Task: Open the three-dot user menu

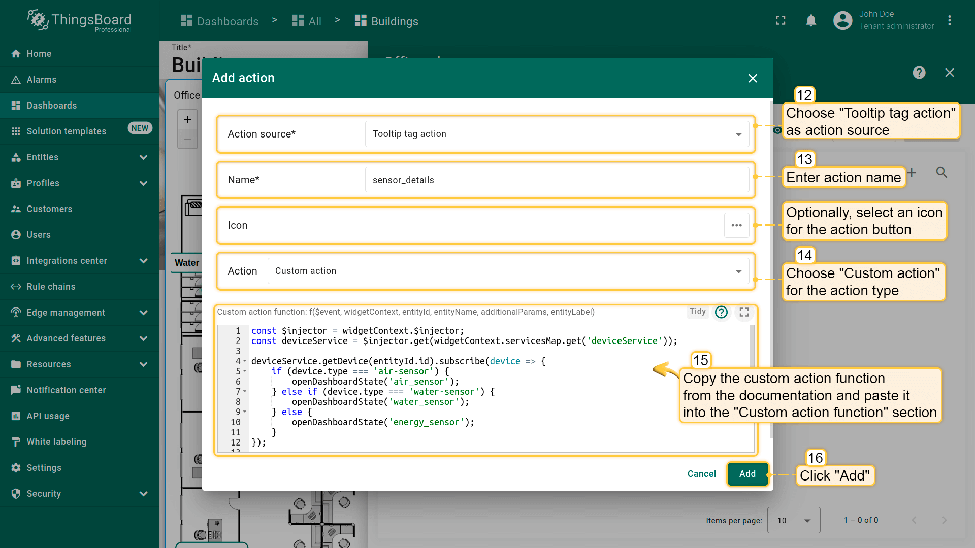Action: coord(949,21)
